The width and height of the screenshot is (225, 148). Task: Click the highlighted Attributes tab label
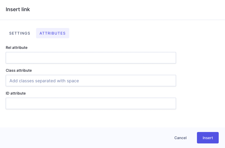coord(52,33)
